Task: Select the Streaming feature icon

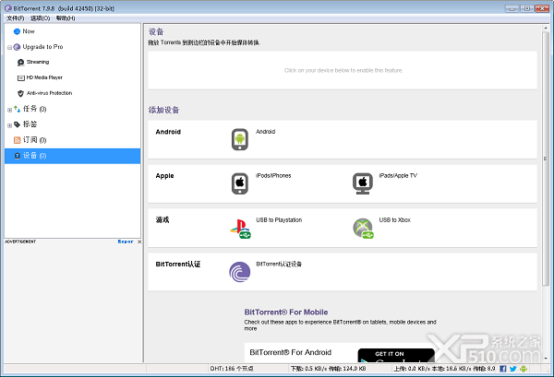Action: click(x=20, y=63)
